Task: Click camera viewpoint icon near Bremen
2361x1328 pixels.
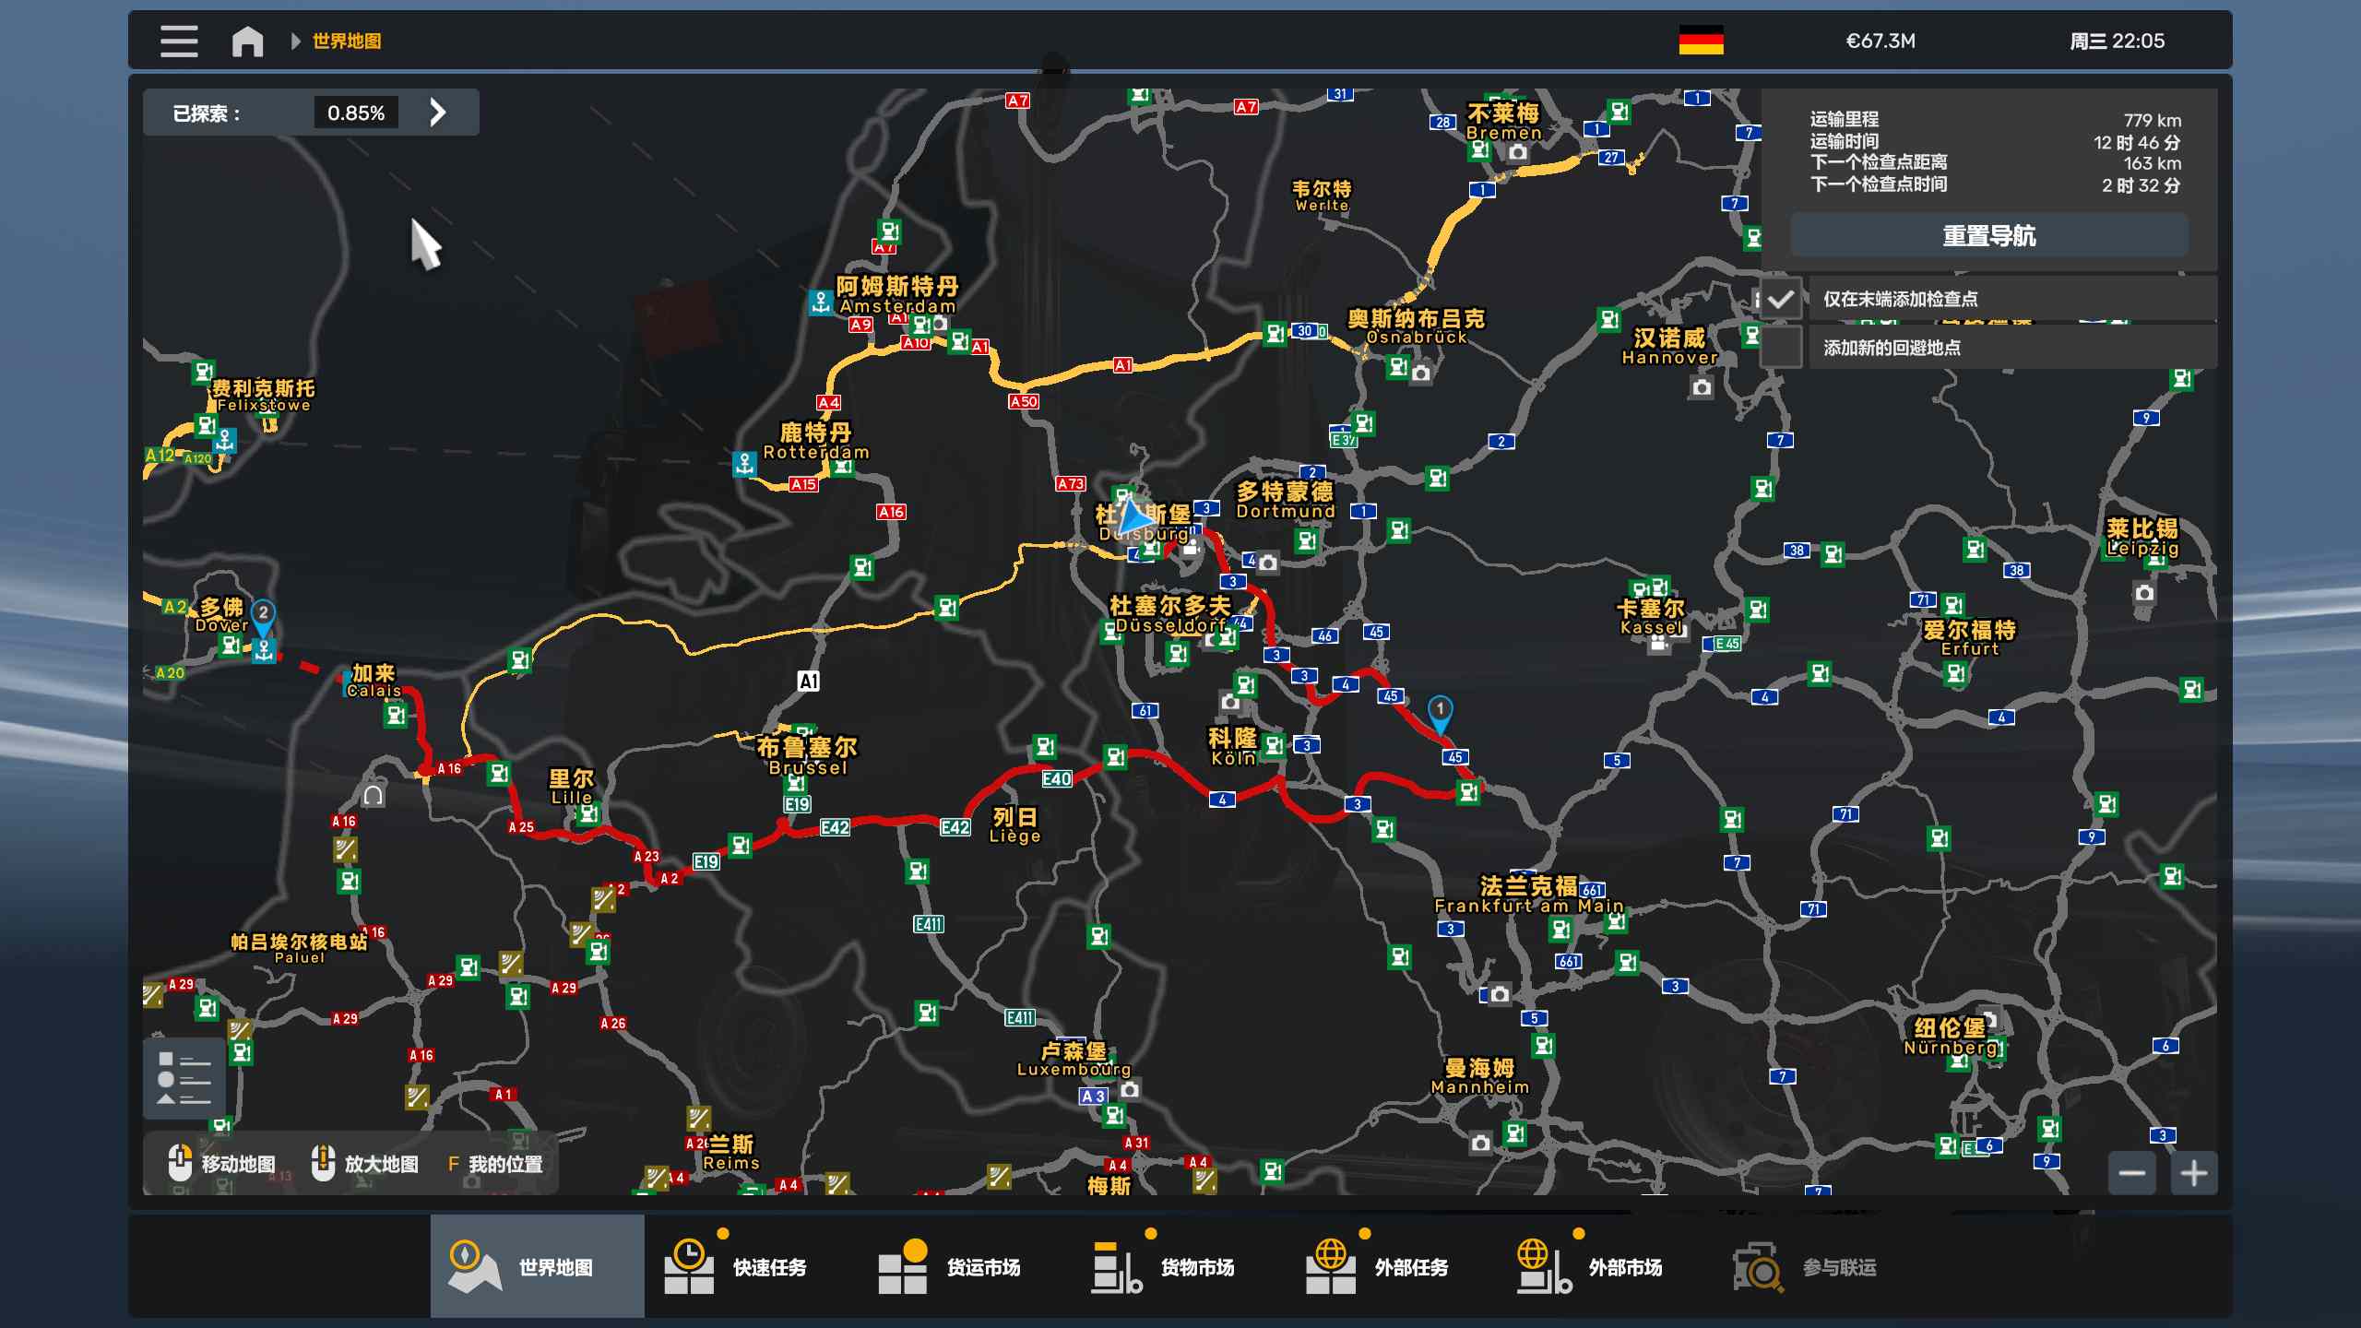Action: click(1518, 152)
